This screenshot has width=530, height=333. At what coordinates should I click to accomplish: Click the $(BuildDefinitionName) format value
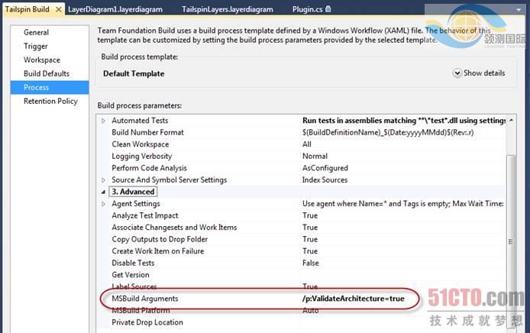(388, 133)
